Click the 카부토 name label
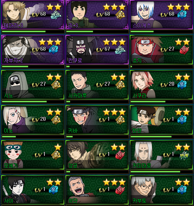 pyautogui.click(x=139, y=201)
